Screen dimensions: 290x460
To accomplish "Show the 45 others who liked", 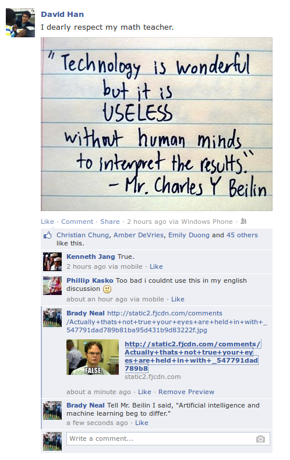I will click(x=242, y=236).
